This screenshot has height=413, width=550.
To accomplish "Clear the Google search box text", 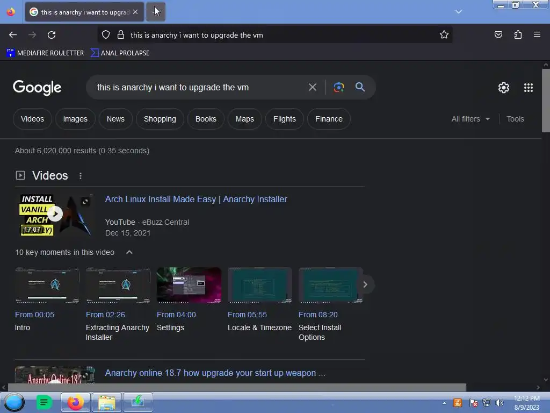I will coord(312,87).
